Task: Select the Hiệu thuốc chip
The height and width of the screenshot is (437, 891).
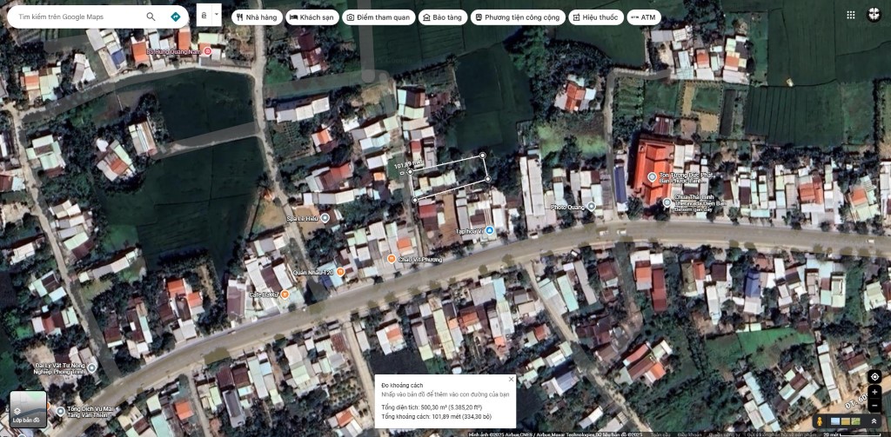Action: (x=595, y=17)
